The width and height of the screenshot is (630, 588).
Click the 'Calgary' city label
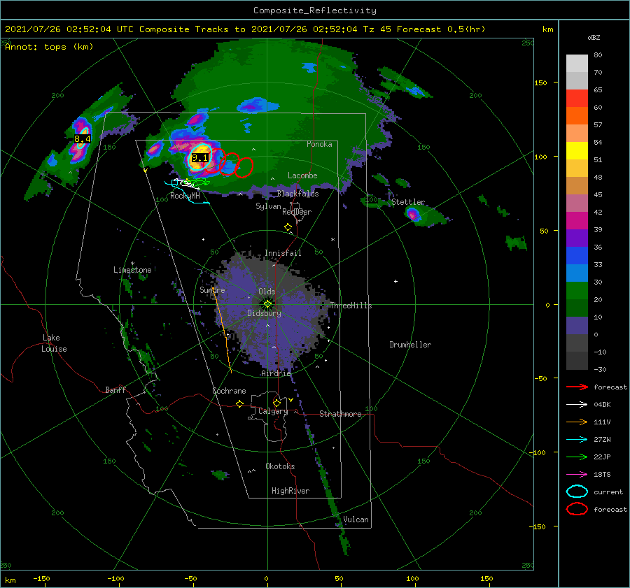[273, 411]
